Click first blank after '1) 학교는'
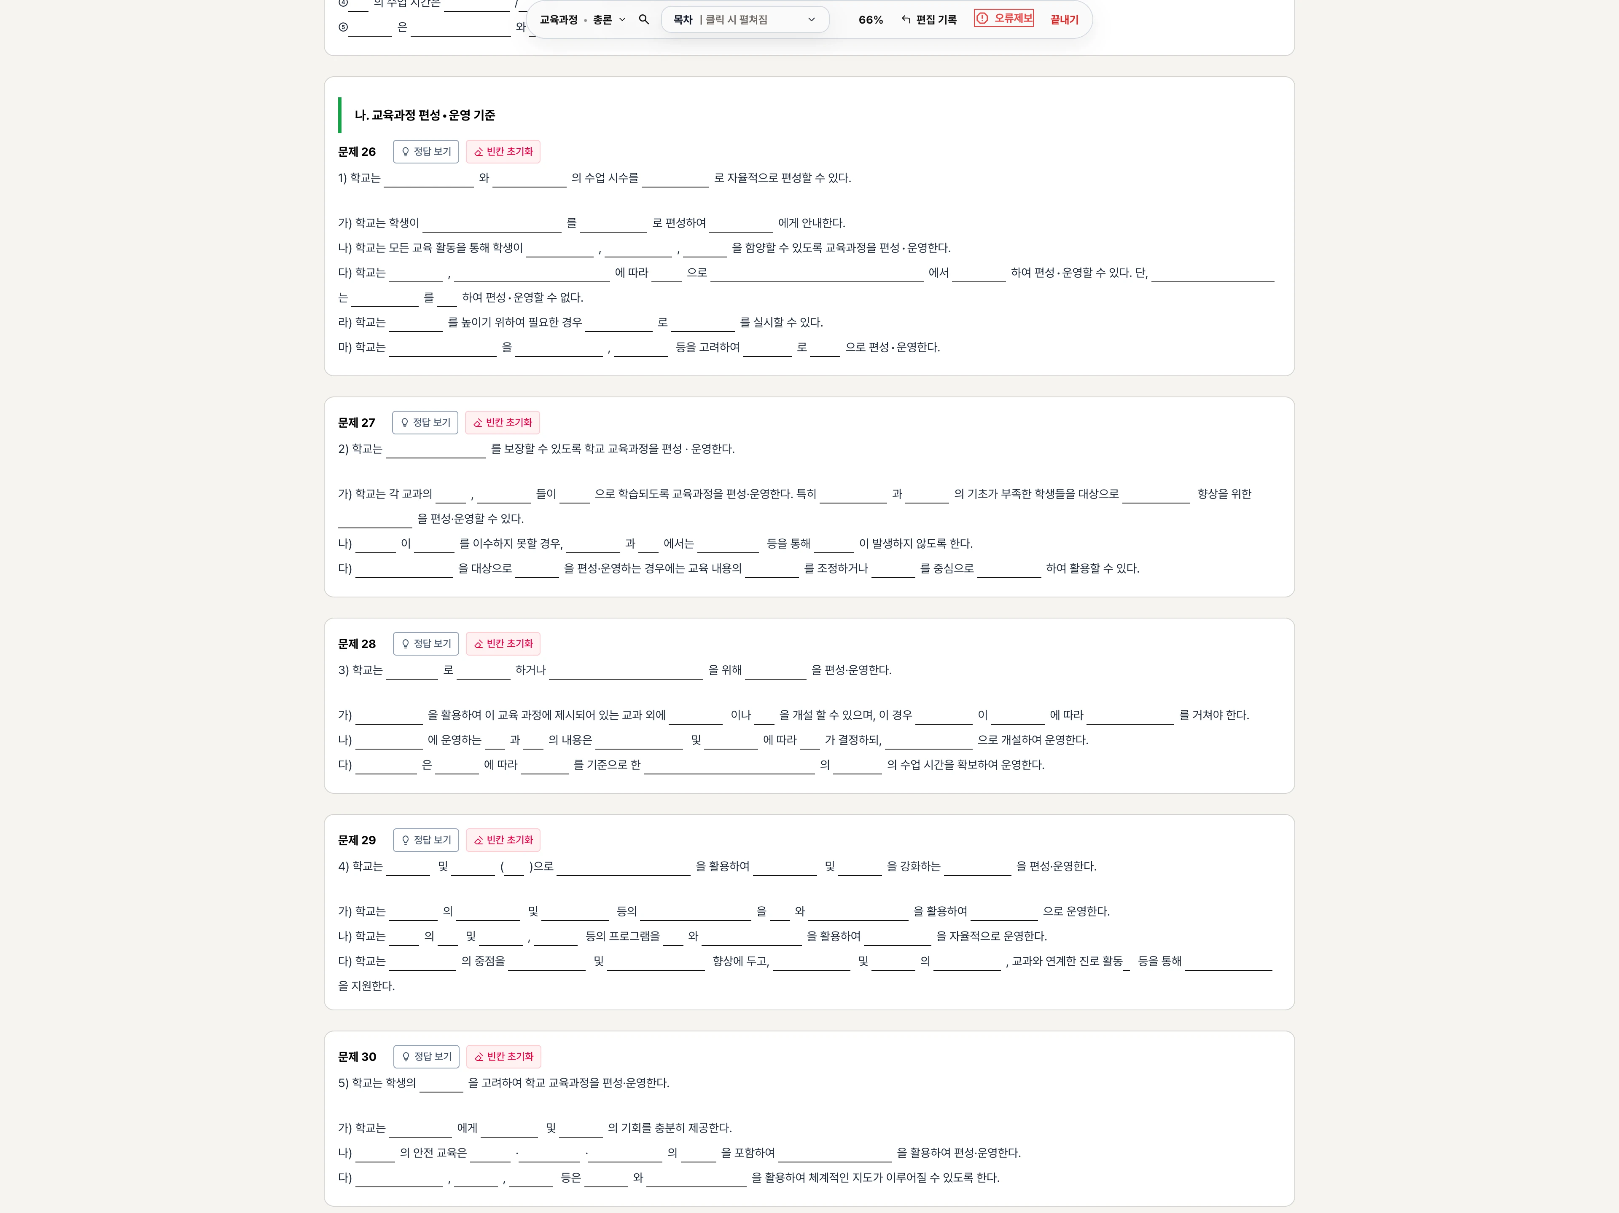Viewport: 1619px width, 1213px height. 428,179
